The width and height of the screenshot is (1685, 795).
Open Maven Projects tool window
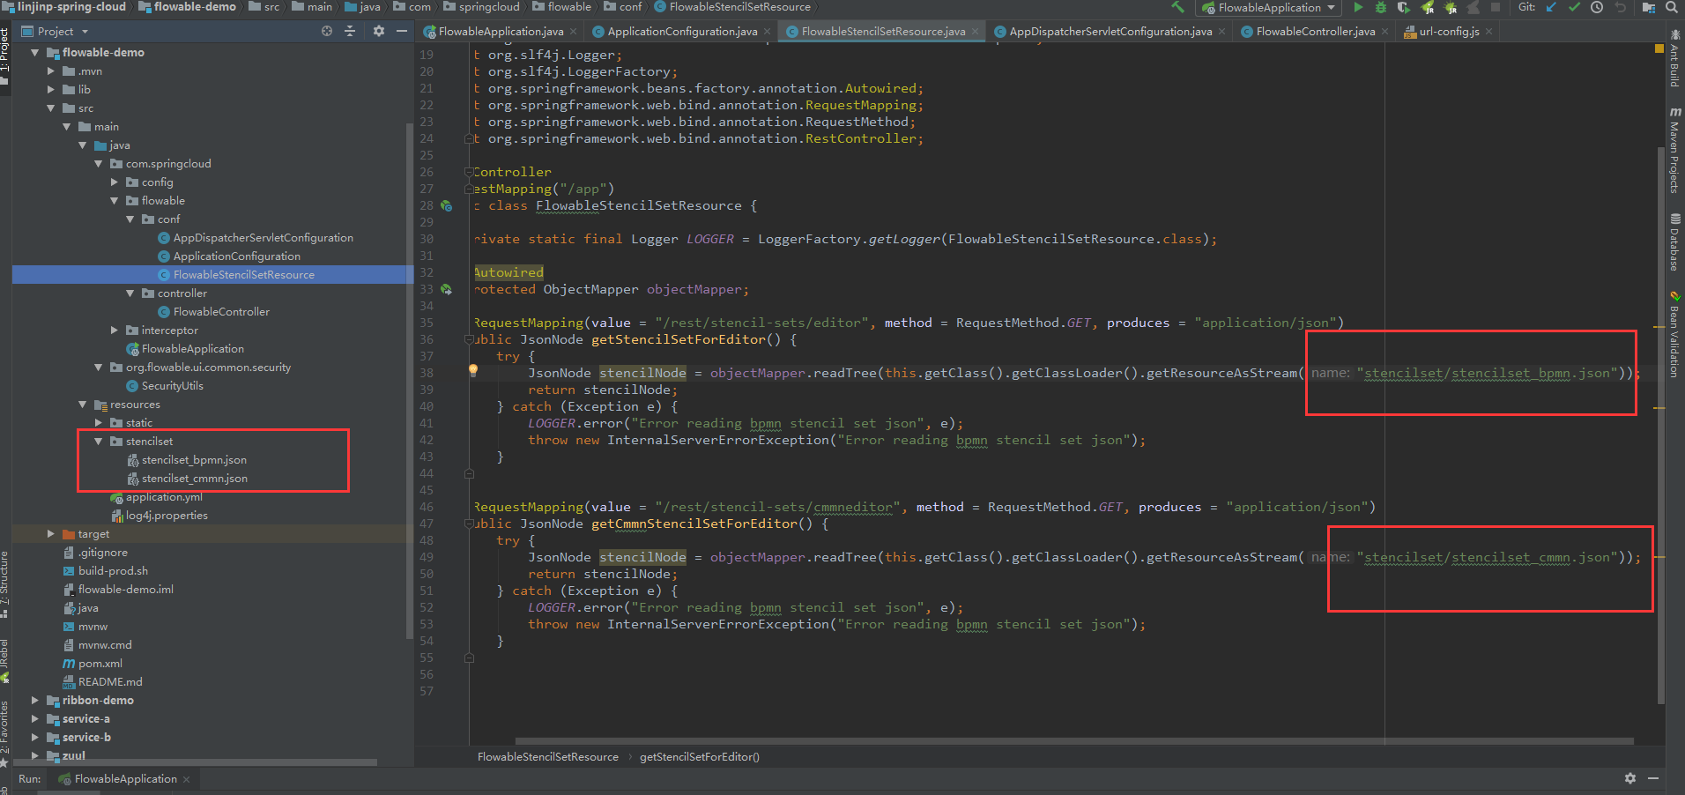point(1674,150)
